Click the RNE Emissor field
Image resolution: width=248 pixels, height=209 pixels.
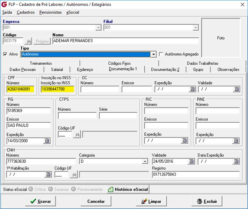point(218,126)
